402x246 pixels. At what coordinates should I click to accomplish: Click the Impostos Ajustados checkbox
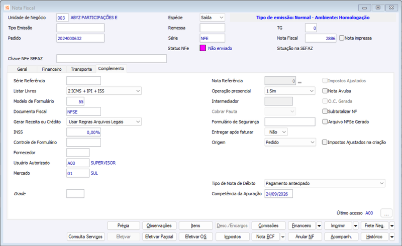pyautogui.click(x=325, y=80)
